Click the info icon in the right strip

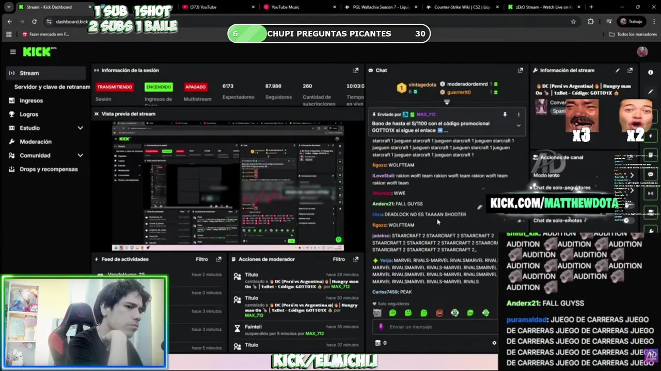[650, 72]
